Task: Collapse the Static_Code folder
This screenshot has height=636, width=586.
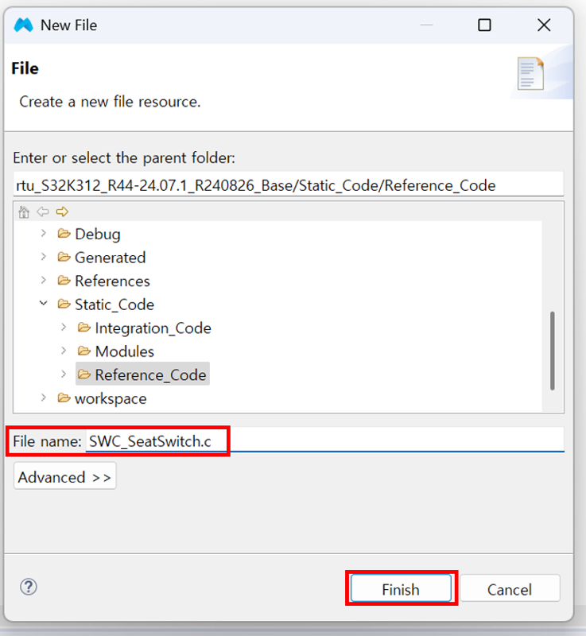Action: tap(43, 304)
